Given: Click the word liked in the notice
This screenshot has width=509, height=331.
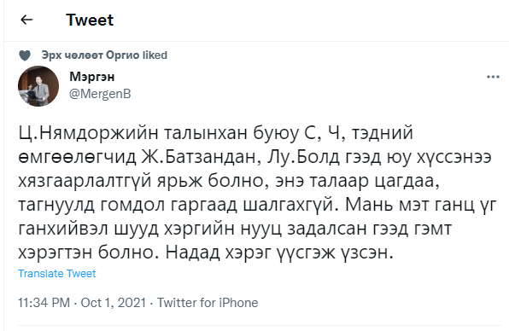Looking at the screenshot, I should coord(155,55).
